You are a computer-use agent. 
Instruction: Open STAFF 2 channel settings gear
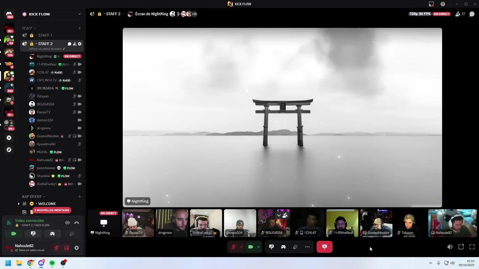click(x=79, y=44)
